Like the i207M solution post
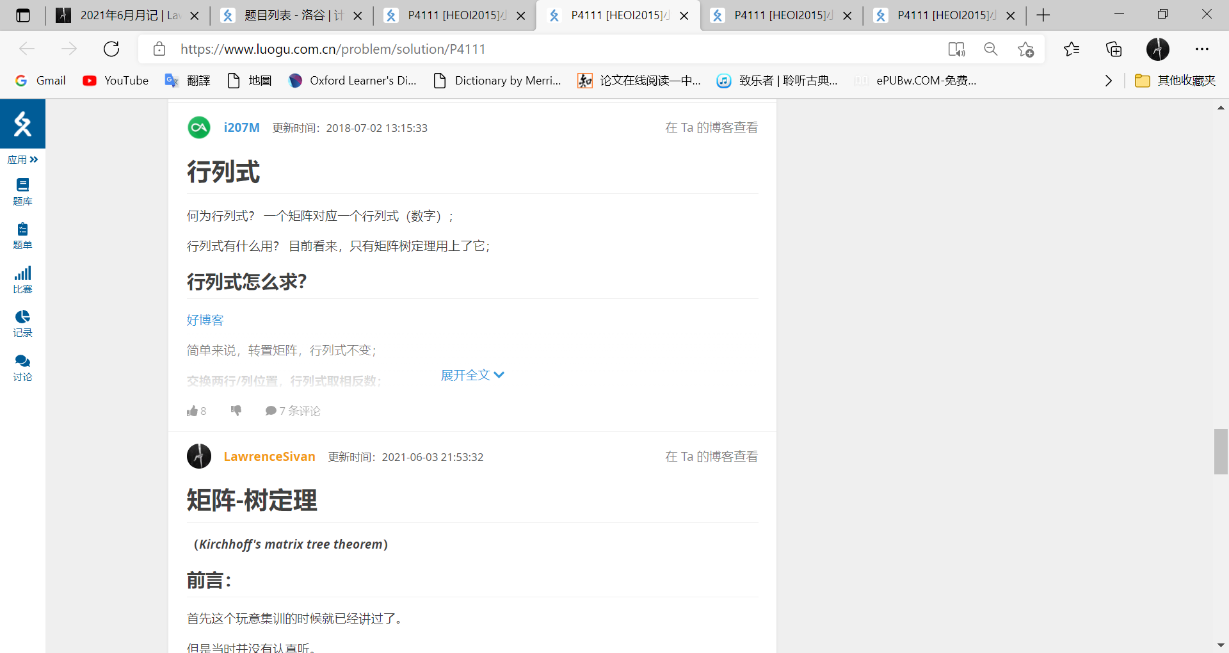Image resolution: width=1229 pixels, height=653 pixels. click(x=197, y=411)
